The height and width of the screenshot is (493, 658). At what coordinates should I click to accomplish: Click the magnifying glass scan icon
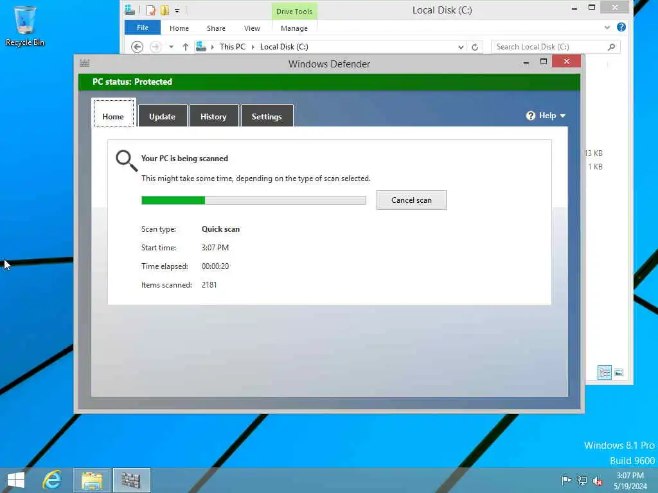pyautogui.click(x=127, y=161)
